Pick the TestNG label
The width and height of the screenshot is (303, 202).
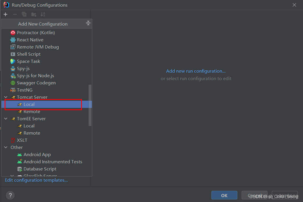(x=25, y=90)
